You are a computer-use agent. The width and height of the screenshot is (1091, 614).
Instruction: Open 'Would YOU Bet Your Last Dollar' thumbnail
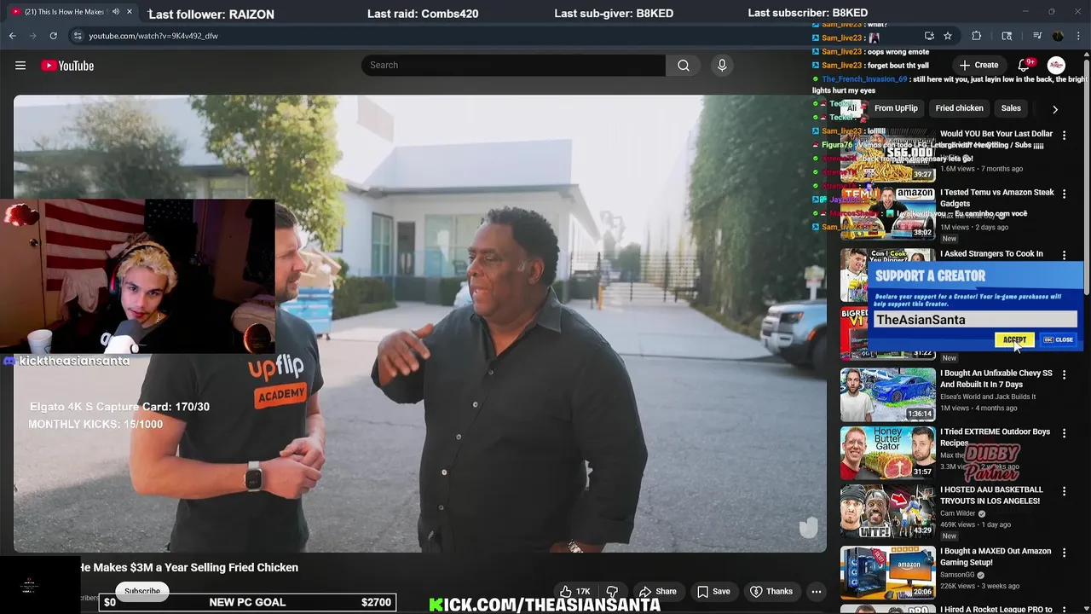(887, 155)
